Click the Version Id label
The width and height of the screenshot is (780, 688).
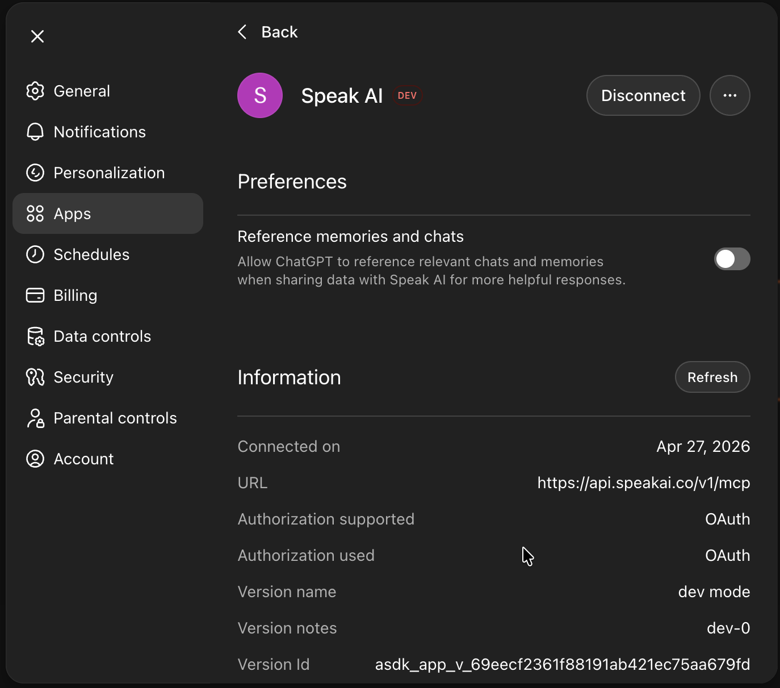point(274,665)
